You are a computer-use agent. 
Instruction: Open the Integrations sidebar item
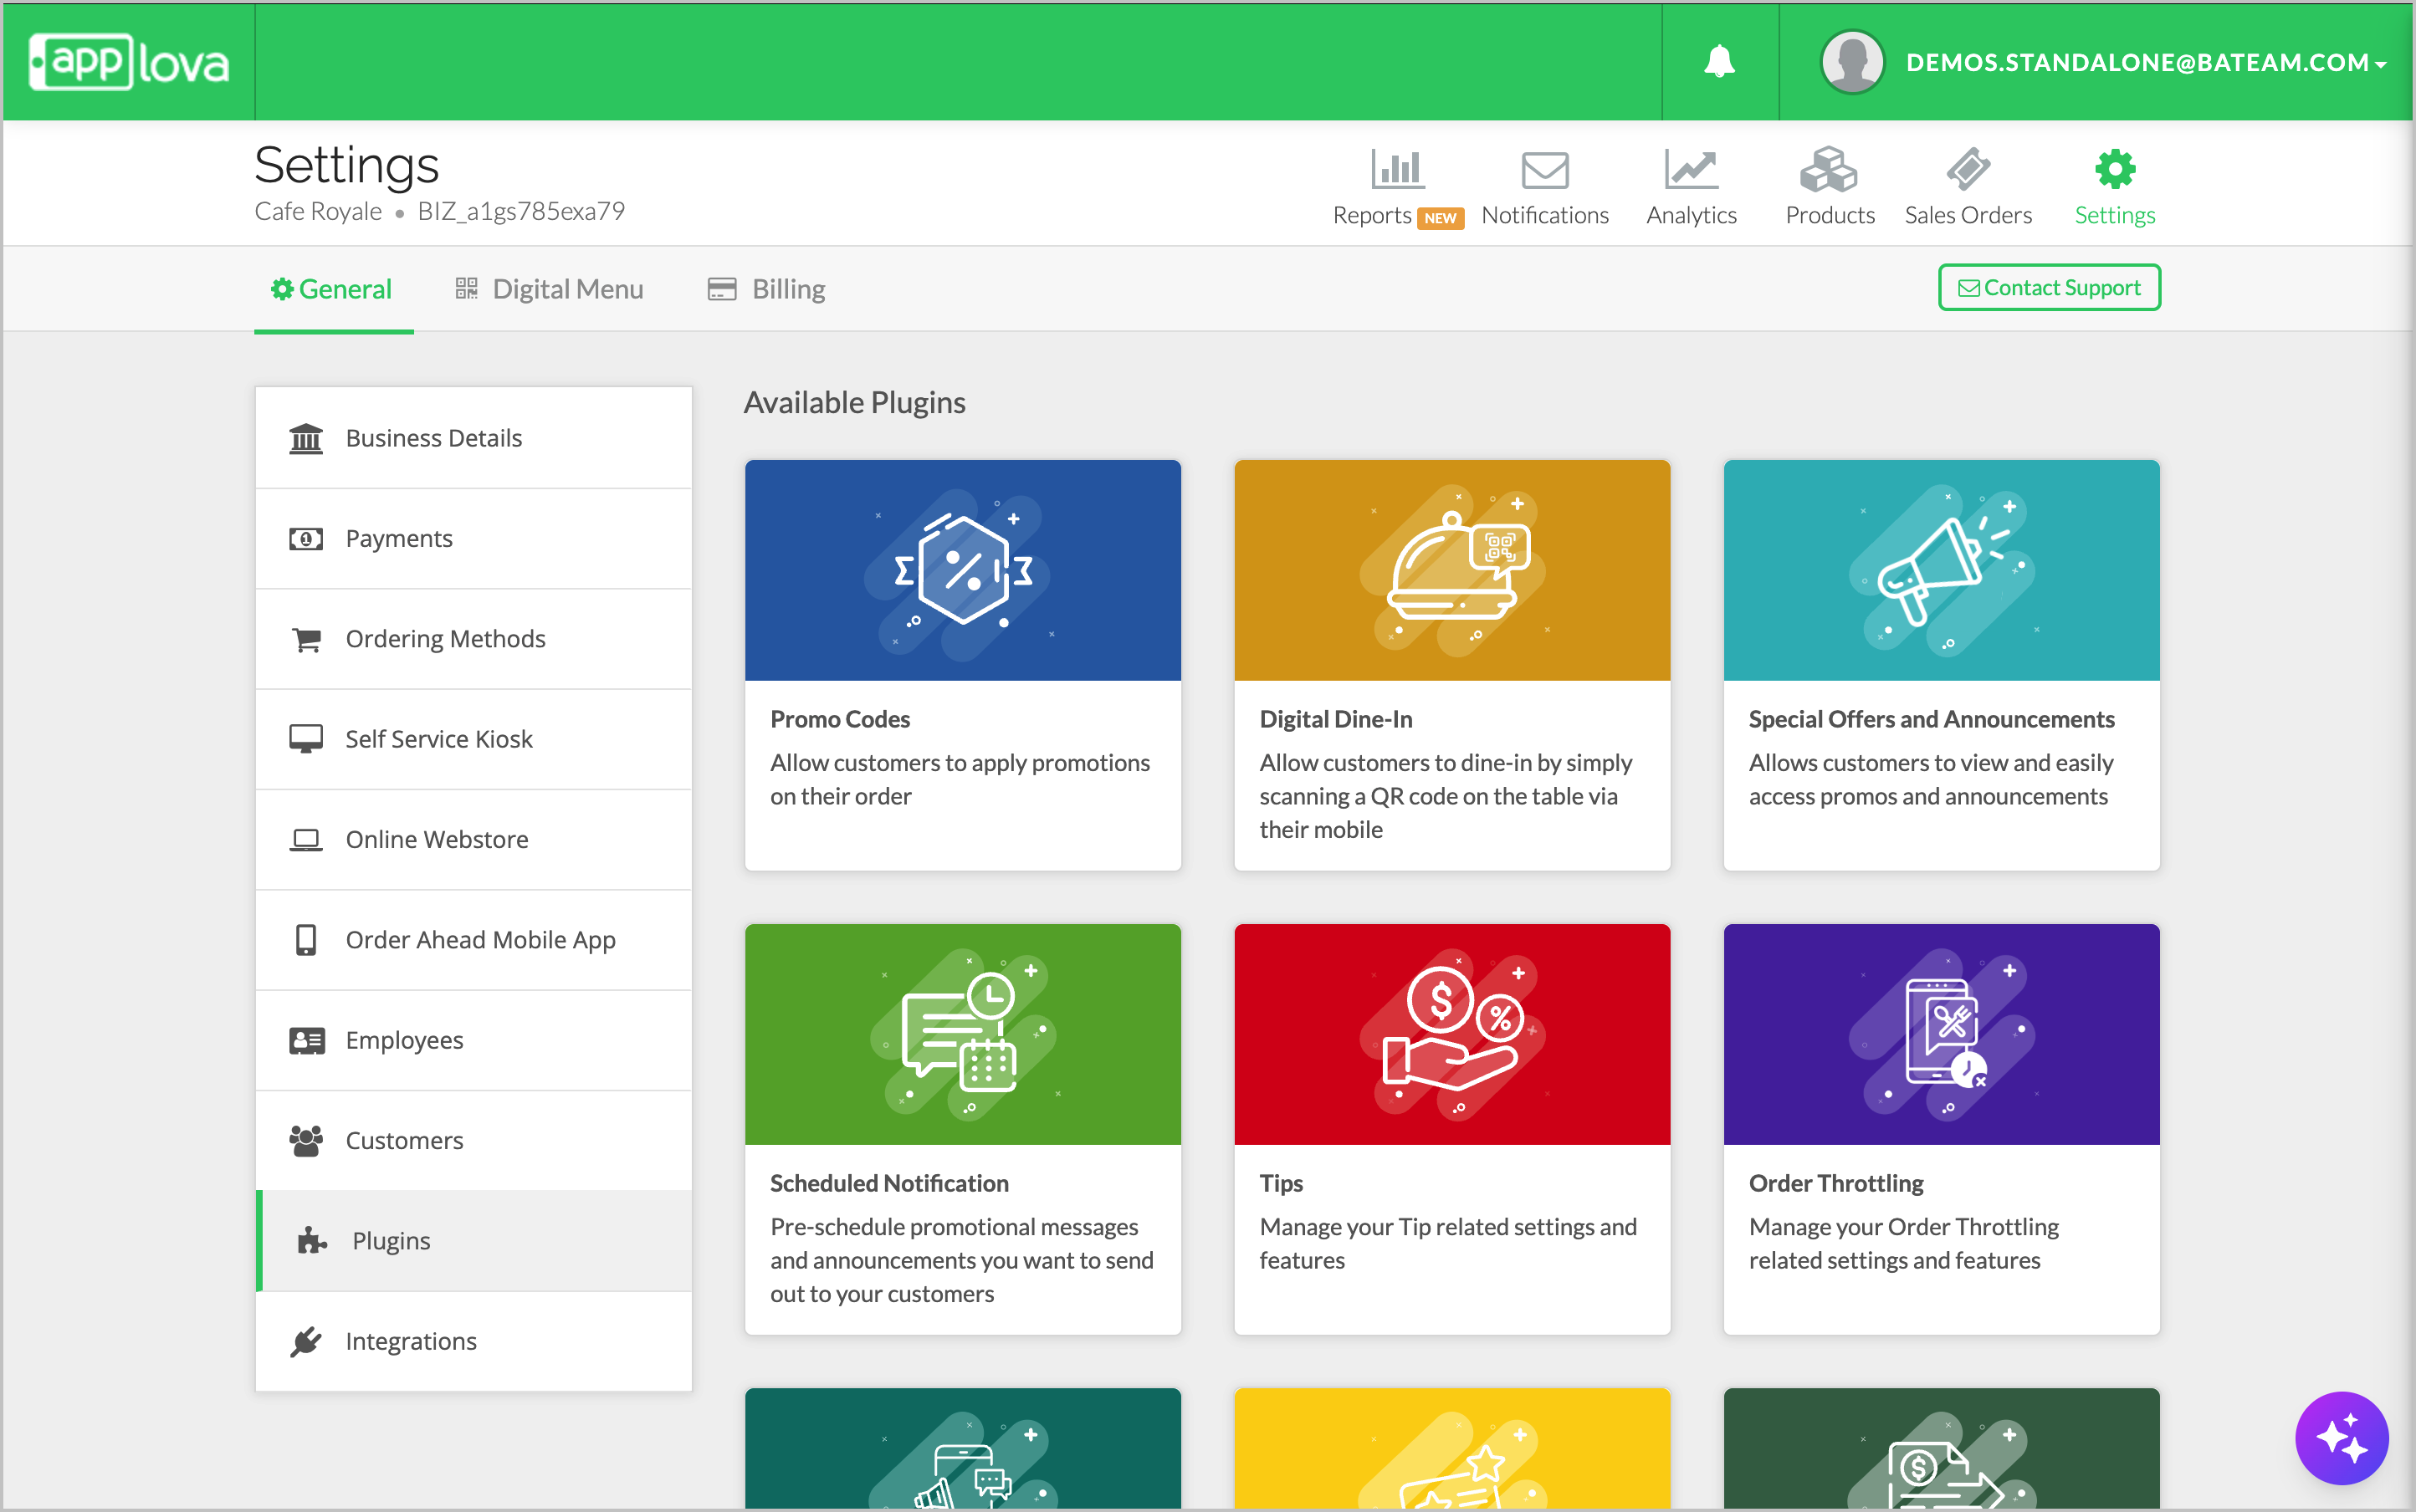tap(410, 1341)
